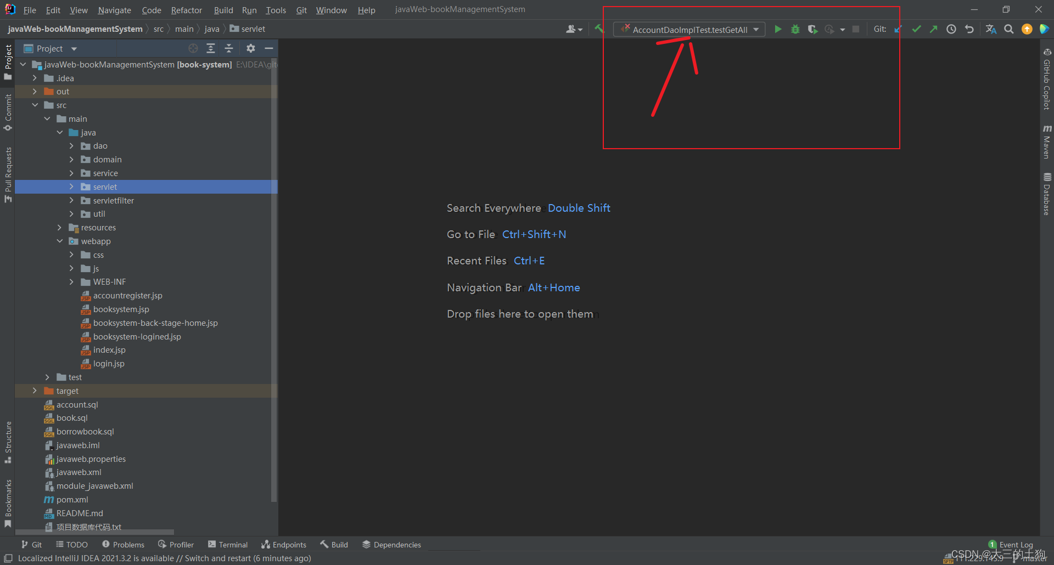Open the TODO tool window
Viewport: 1054px width, 565px height.
point(72,544)
